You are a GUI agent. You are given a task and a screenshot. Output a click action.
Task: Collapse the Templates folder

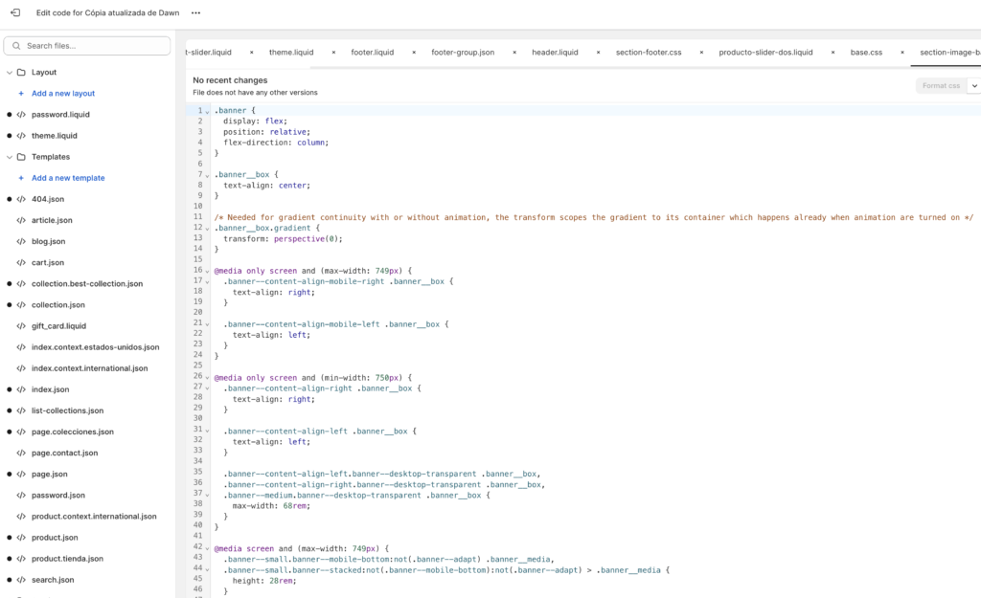tap(10, 157)
